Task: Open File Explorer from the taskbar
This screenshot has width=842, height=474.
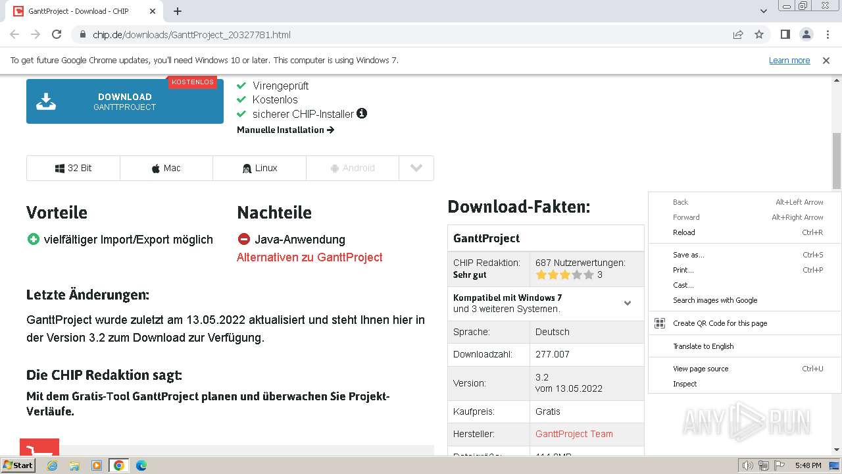Action: 74,465
